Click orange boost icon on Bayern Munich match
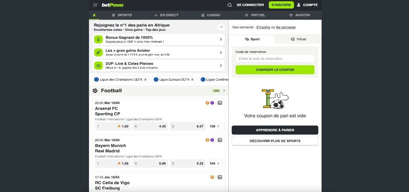The height and width of the screenshot is (192, 409). click(207, 140)
